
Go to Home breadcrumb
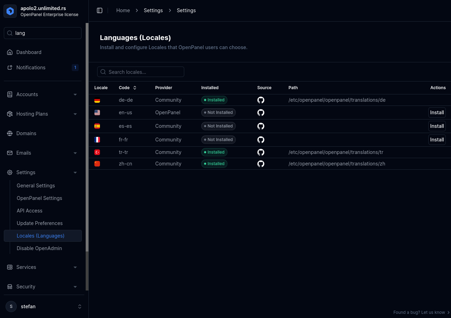pyautogui.click(x=123, y=10)
